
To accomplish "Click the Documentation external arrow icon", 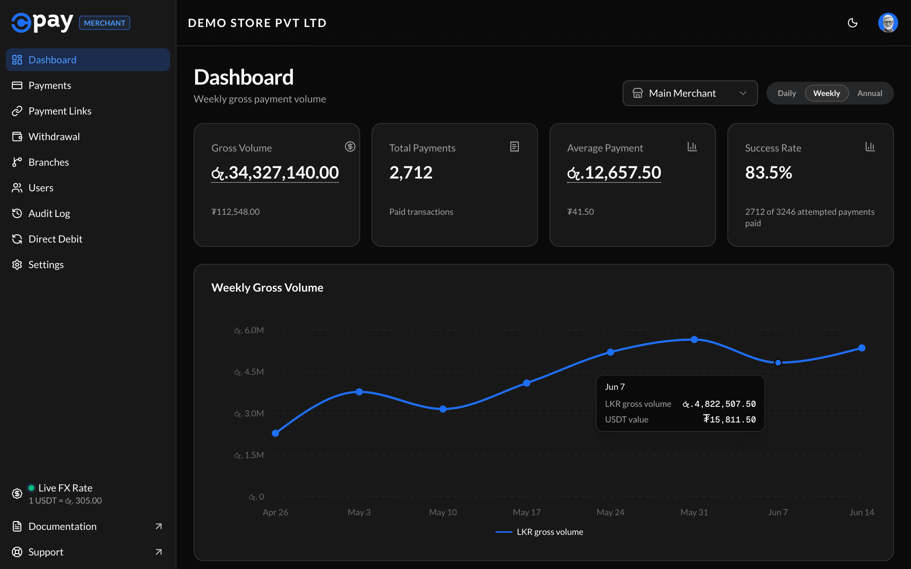I will coord(158,526).
